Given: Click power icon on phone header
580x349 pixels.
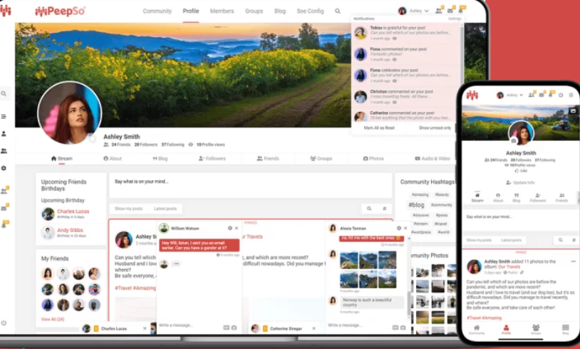Looking at the screenshot, I should tap(561, 95).
